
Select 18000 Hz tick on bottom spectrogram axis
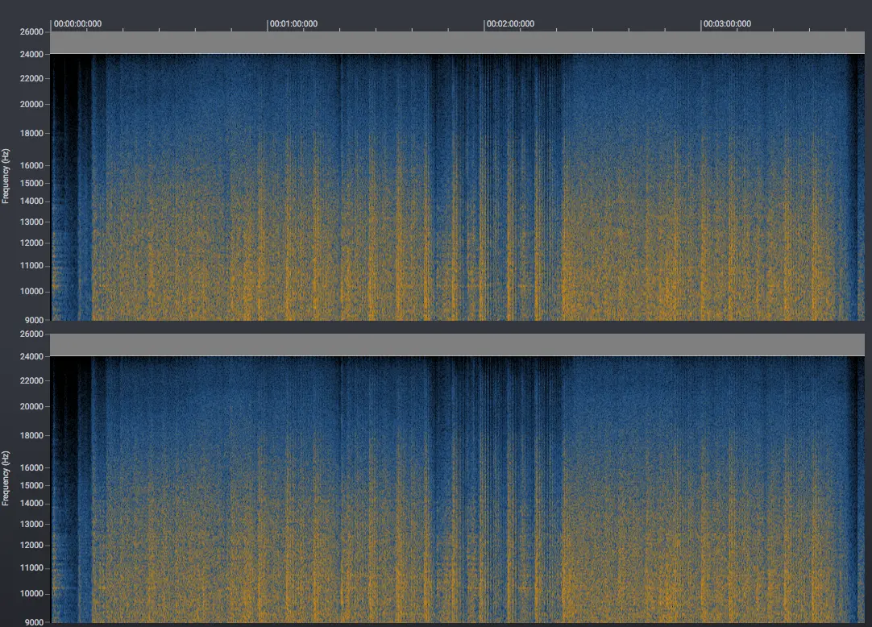tap(31, 436)
